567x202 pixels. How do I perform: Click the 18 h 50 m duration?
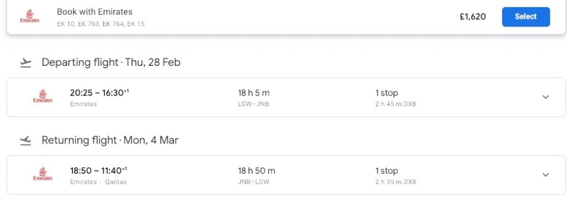click(x=256, y=170)
